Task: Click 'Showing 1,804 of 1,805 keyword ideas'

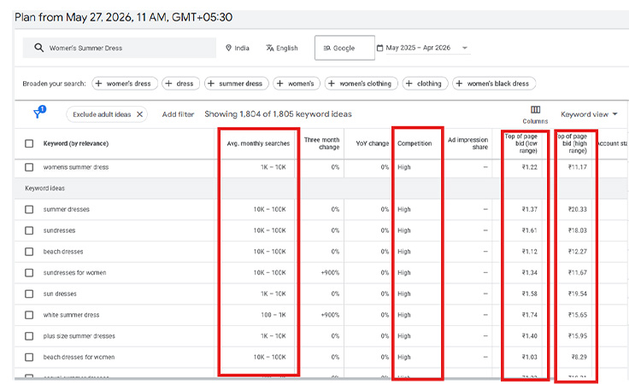Action: click(x=278, y=114)
